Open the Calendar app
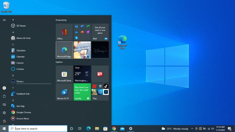235x132 pixels. (31, 57)
